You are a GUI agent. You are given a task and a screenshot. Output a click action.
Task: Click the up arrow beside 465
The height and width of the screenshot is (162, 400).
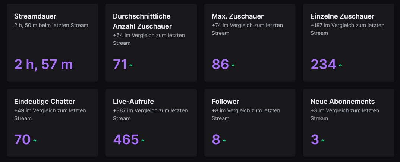click(143, 141)
